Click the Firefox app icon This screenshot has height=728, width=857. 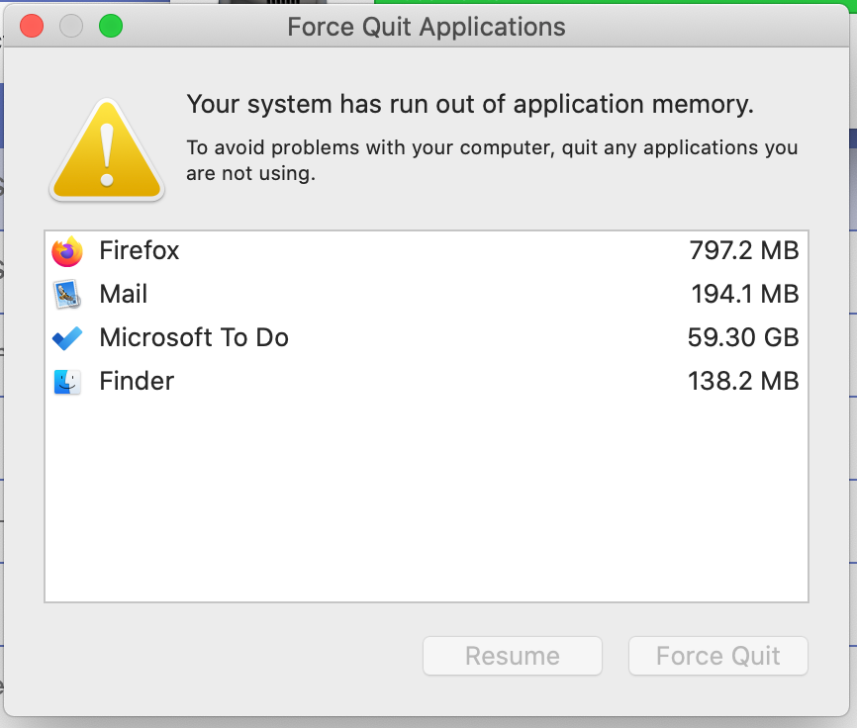point(67,251)
